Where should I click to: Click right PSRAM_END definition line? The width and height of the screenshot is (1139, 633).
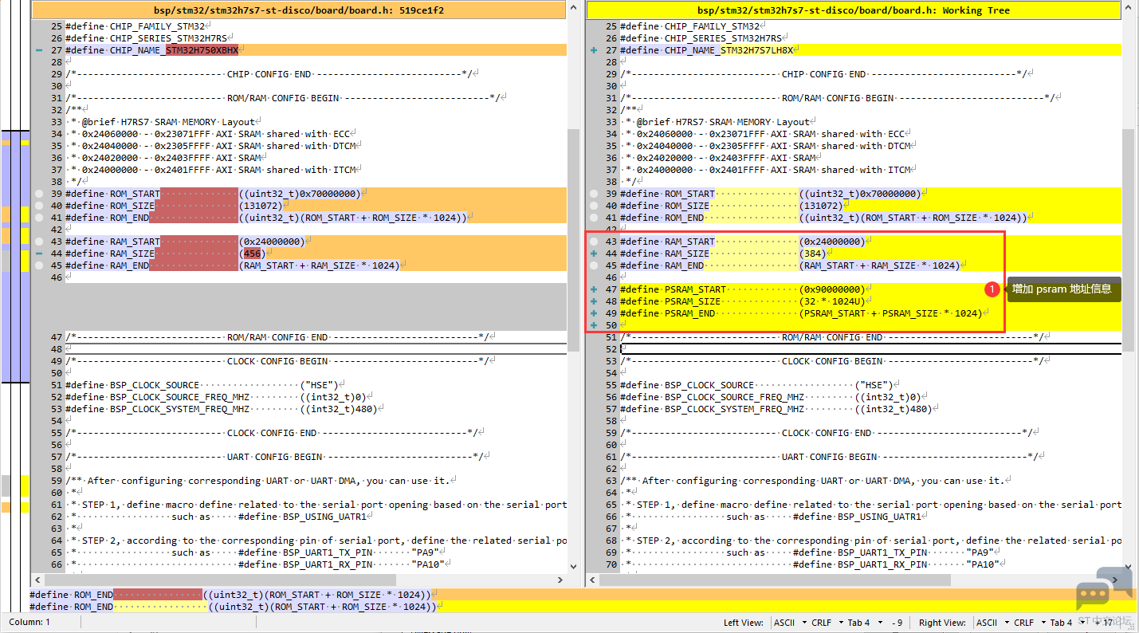[870, 313]
